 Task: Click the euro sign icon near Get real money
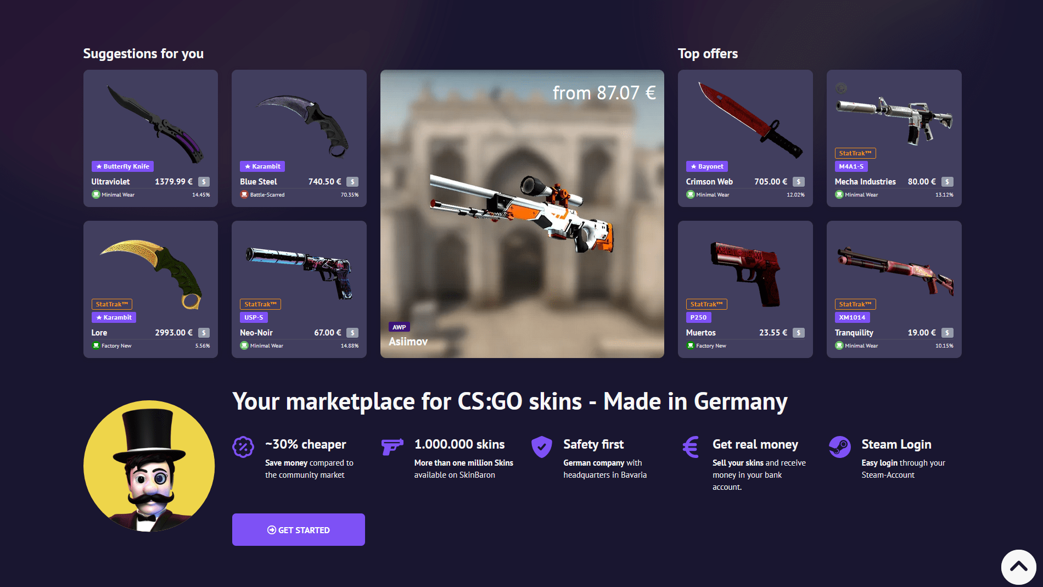[691, 447]
